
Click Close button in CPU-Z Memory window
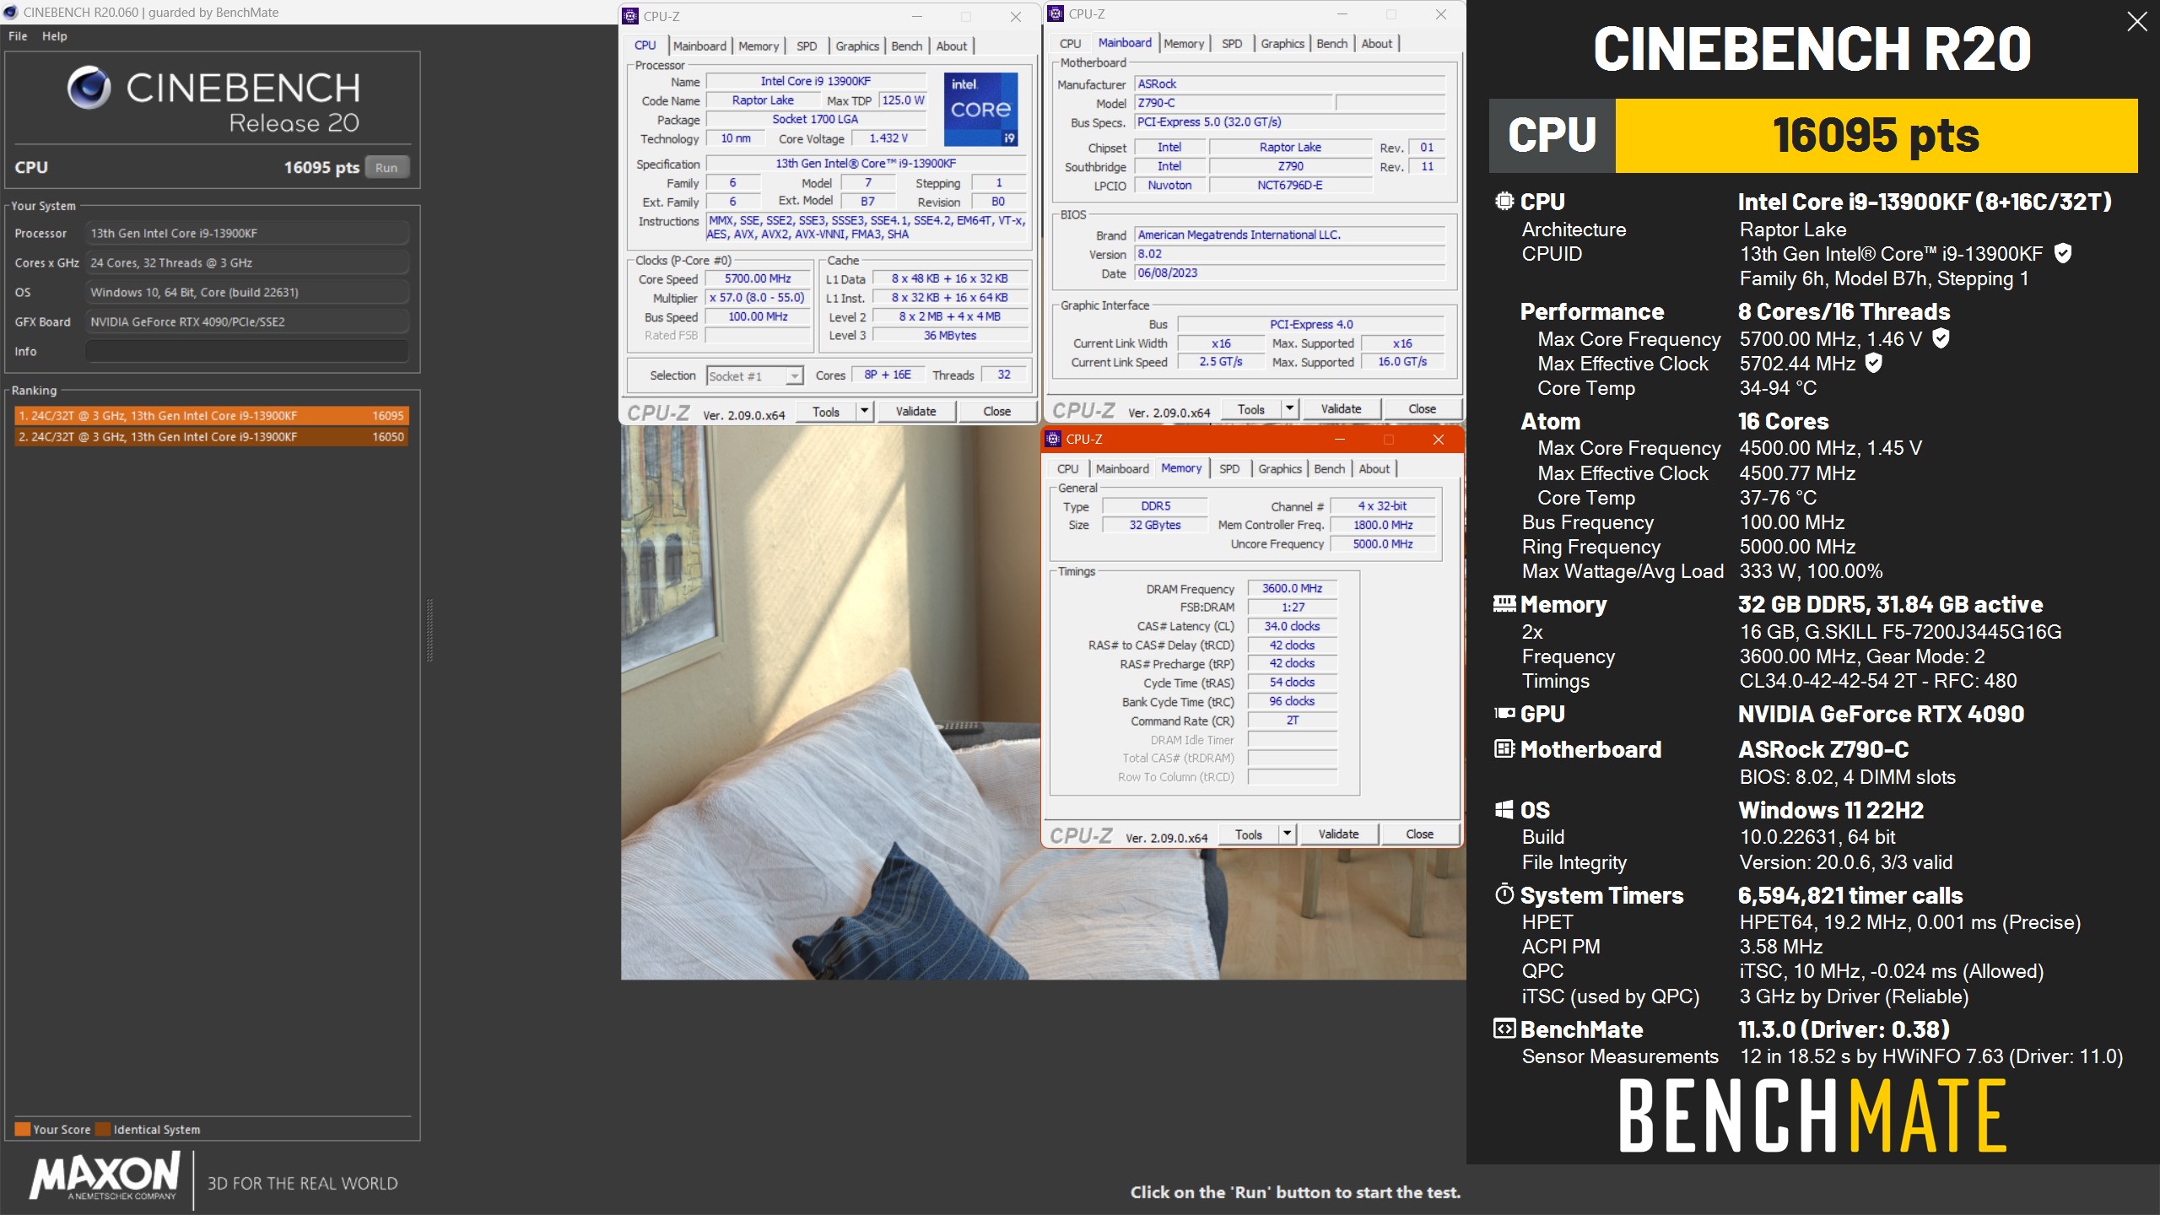click(x=1419, y=834)
